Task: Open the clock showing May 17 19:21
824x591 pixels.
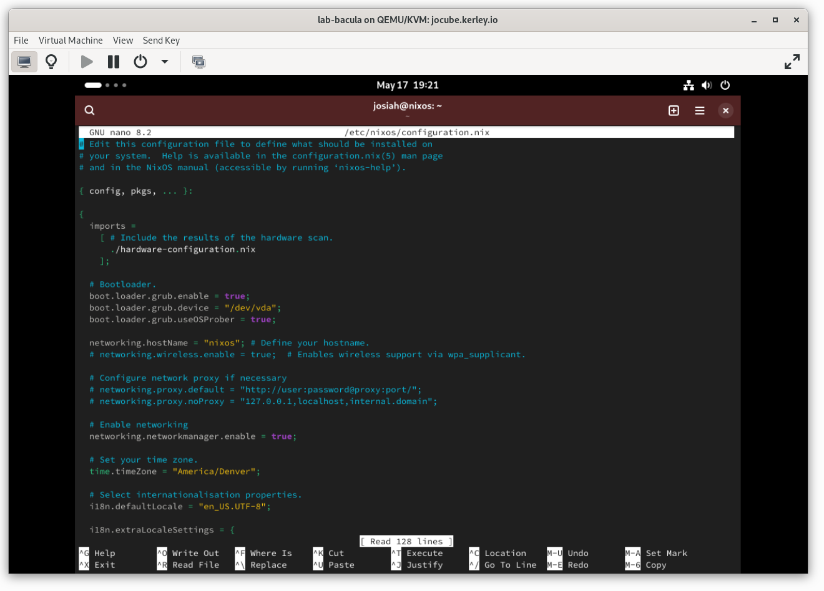Action: coord(408,85)
